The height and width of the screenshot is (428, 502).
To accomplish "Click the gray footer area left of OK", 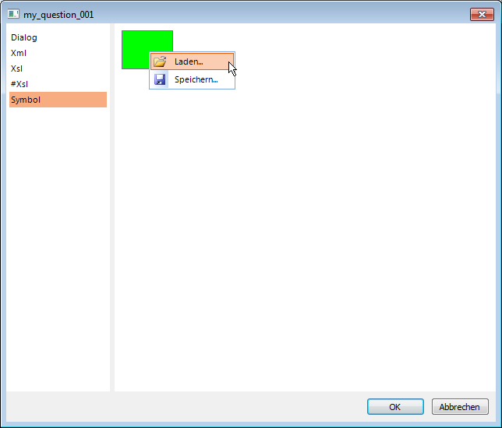I will (x=186, y=406).
